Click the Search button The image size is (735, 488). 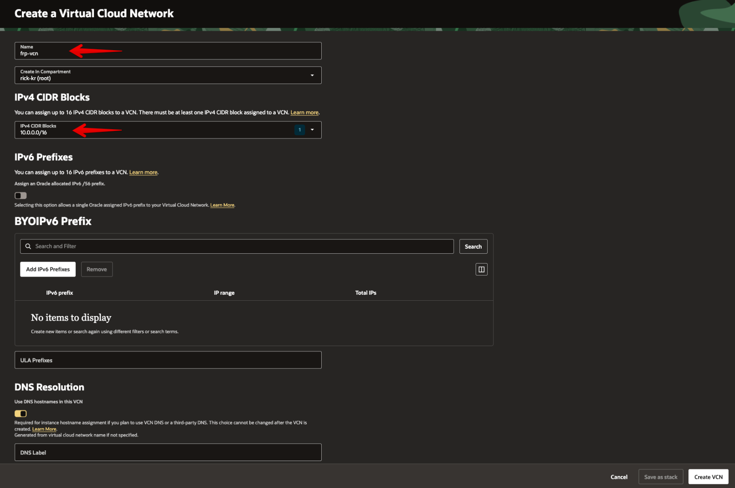[473, 246]
